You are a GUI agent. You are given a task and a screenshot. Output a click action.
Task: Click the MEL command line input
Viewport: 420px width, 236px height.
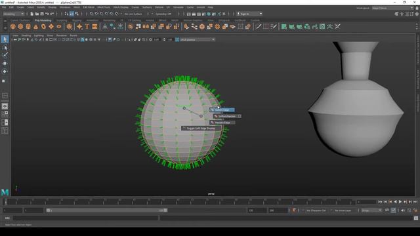[86, 218]
